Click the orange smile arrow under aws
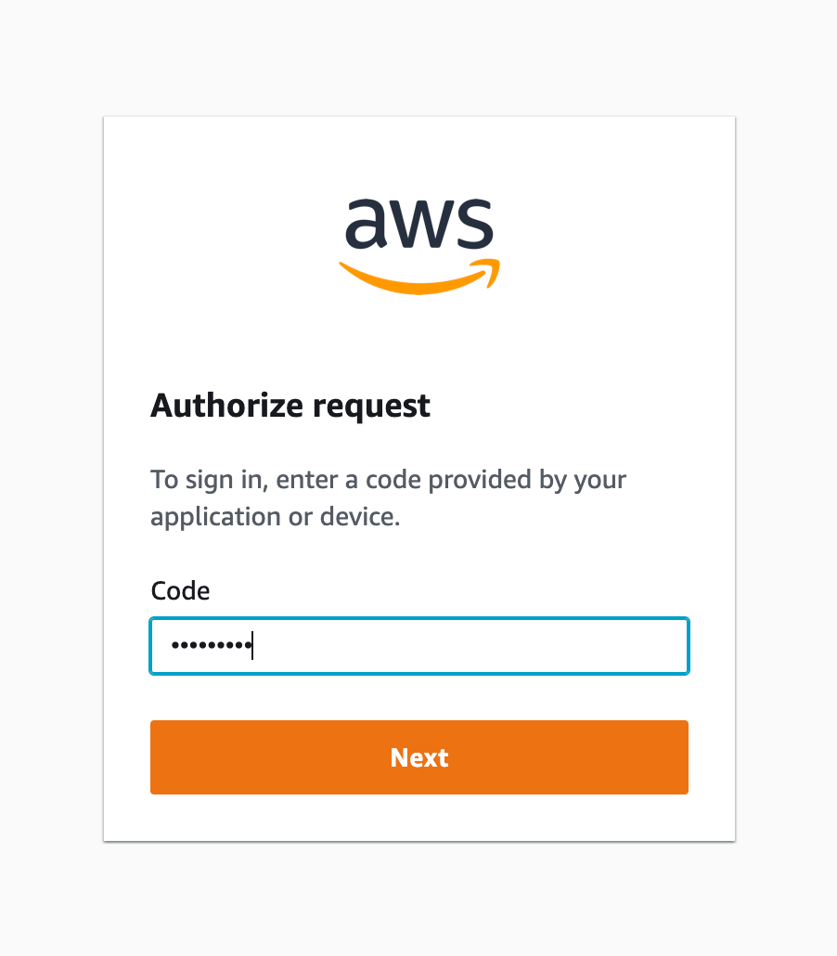Screen dimensions: 837x956 419,278
